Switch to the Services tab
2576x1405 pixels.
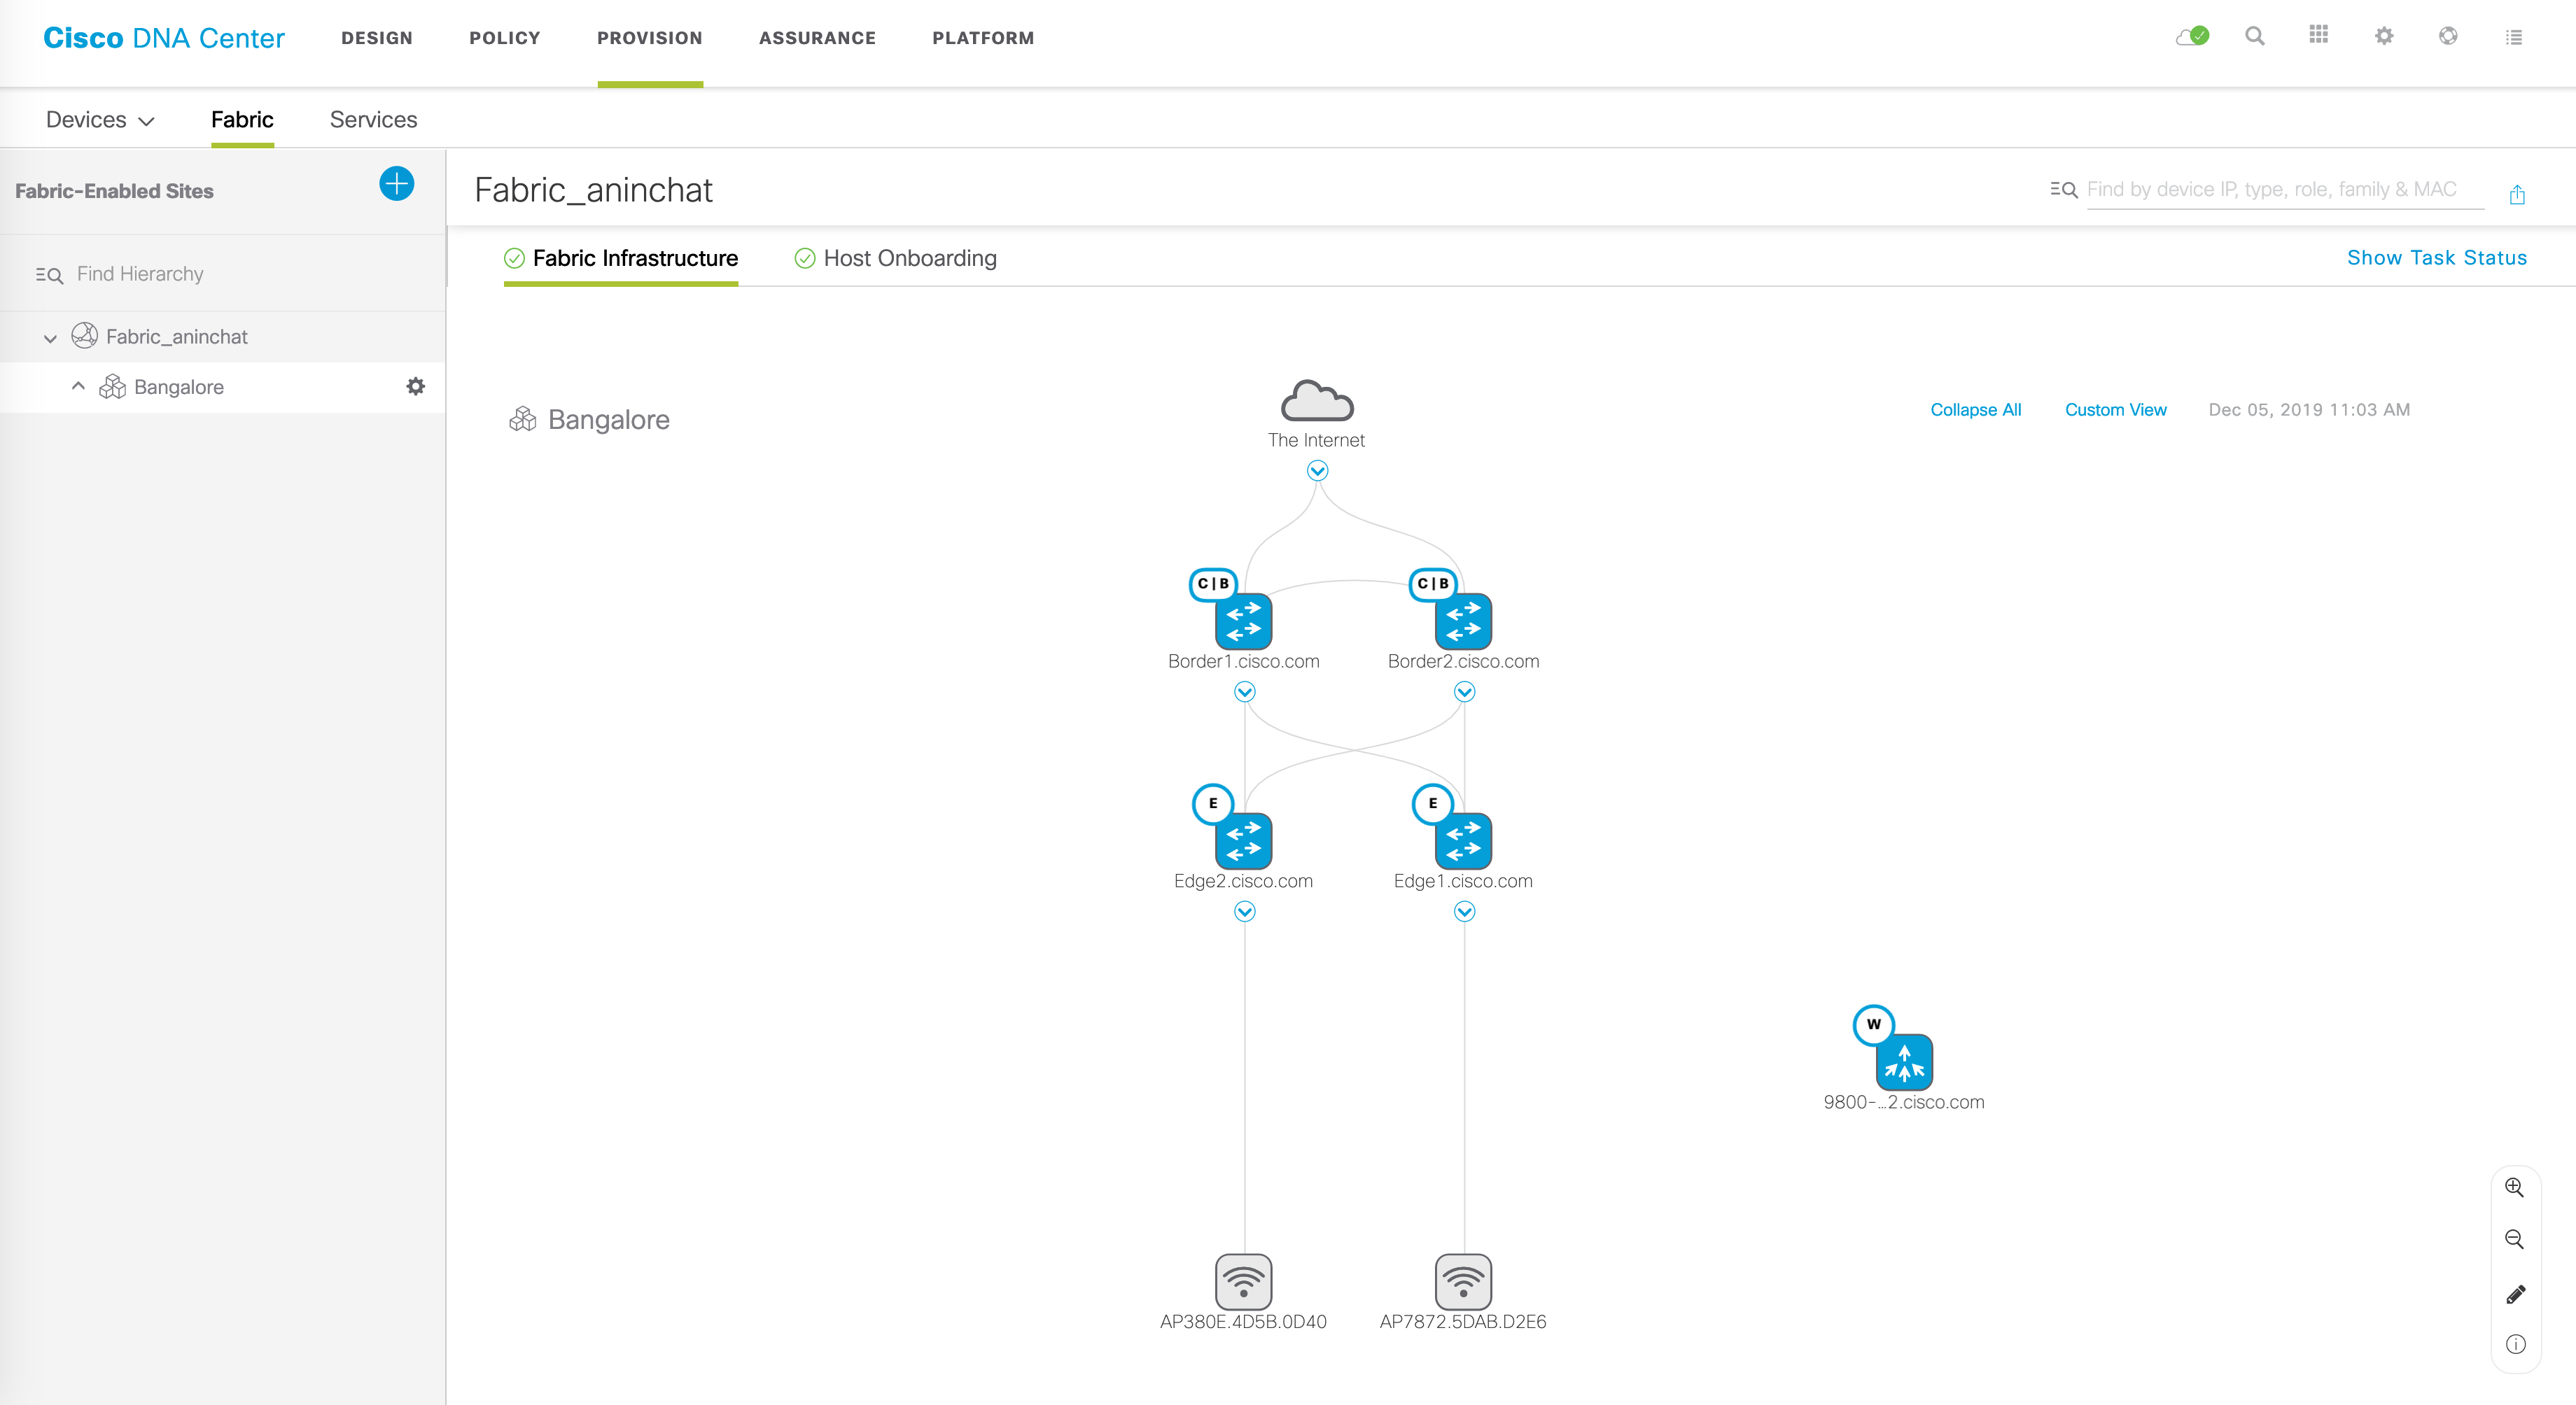[374, 120]
